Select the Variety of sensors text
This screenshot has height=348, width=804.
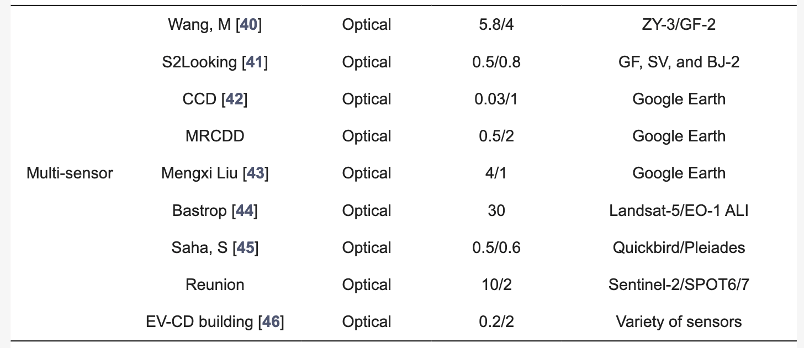click(x=679, y=321)
